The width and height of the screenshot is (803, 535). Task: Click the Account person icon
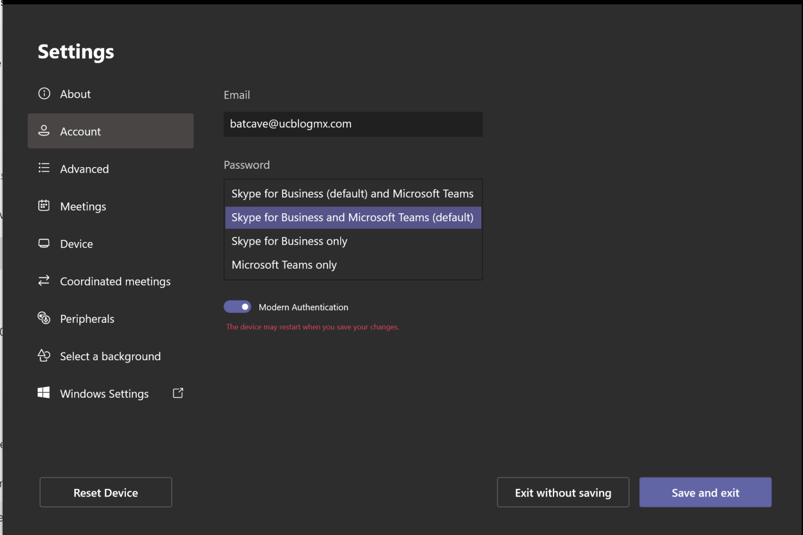[44, 131]
